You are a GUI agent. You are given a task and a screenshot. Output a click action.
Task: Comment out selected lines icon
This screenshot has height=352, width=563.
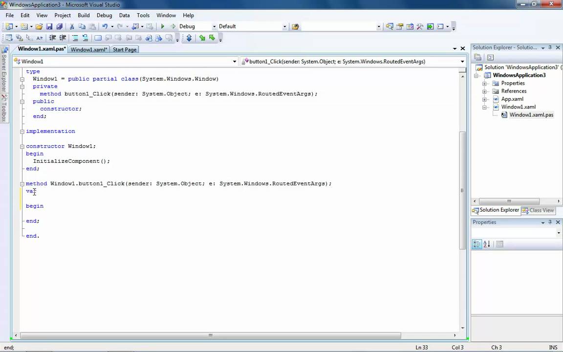(75, 38)
